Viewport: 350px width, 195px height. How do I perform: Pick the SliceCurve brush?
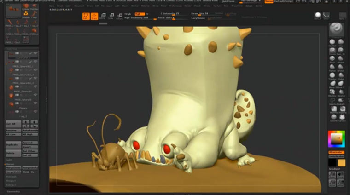pyautogui.click(x=341, y=92)
